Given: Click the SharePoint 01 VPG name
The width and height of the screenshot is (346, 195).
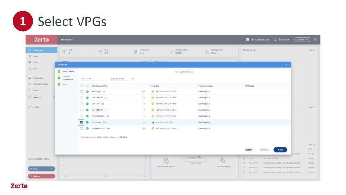Looking at the screenshot, I should coord(98,116).
